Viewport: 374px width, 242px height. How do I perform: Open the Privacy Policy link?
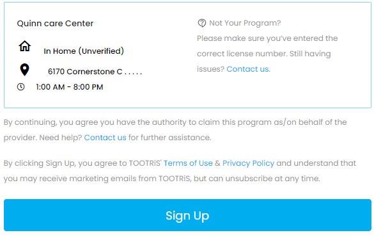[248, 163]
